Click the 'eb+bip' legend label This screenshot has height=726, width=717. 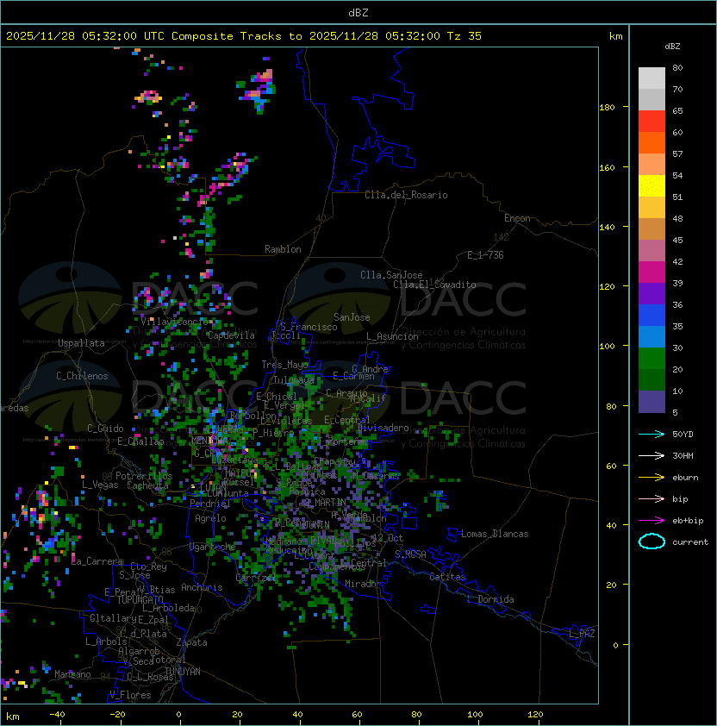[688, 521]
